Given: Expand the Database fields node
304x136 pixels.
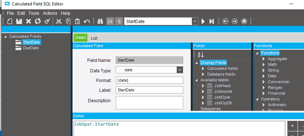Looking at the screenshot, I should pyautogui.click(x=203, y=74).
